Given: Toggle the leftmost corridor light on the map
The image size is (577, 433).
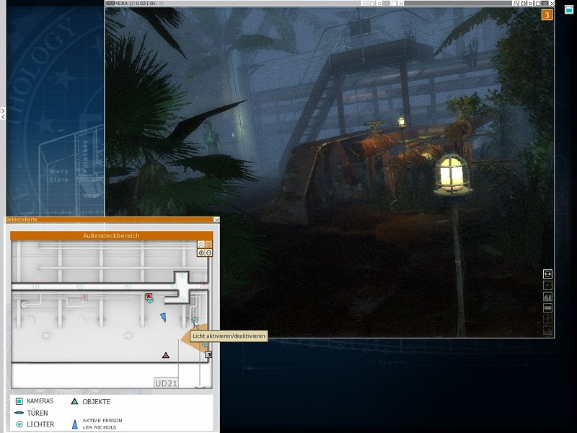Looking at the screenshot, I should pyautogui.click(x=36, y=286).
